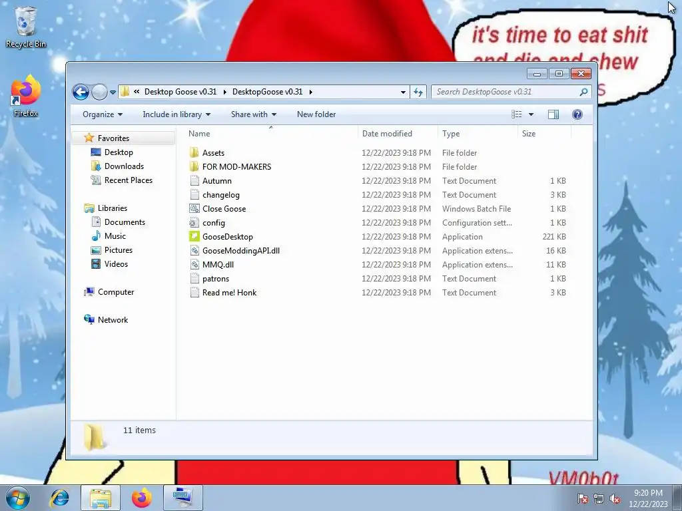The width and height of the screenshot is (682, 511).
Task: Click Windows Batch File type text
Action: 476,208
